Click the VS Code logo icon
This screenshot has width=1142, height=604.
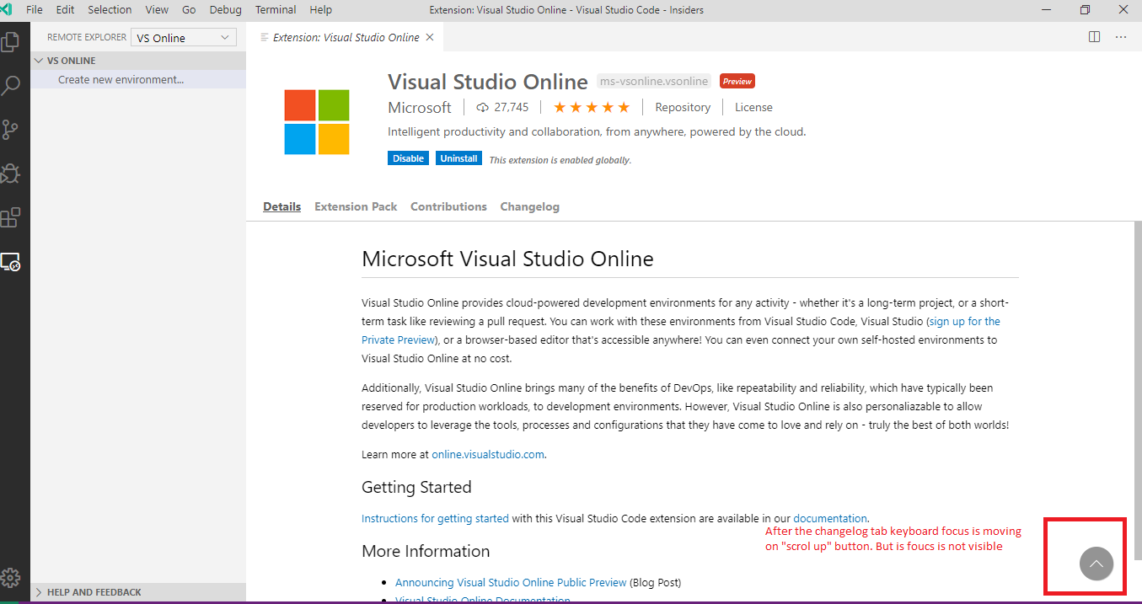click(x=8, y=10)
